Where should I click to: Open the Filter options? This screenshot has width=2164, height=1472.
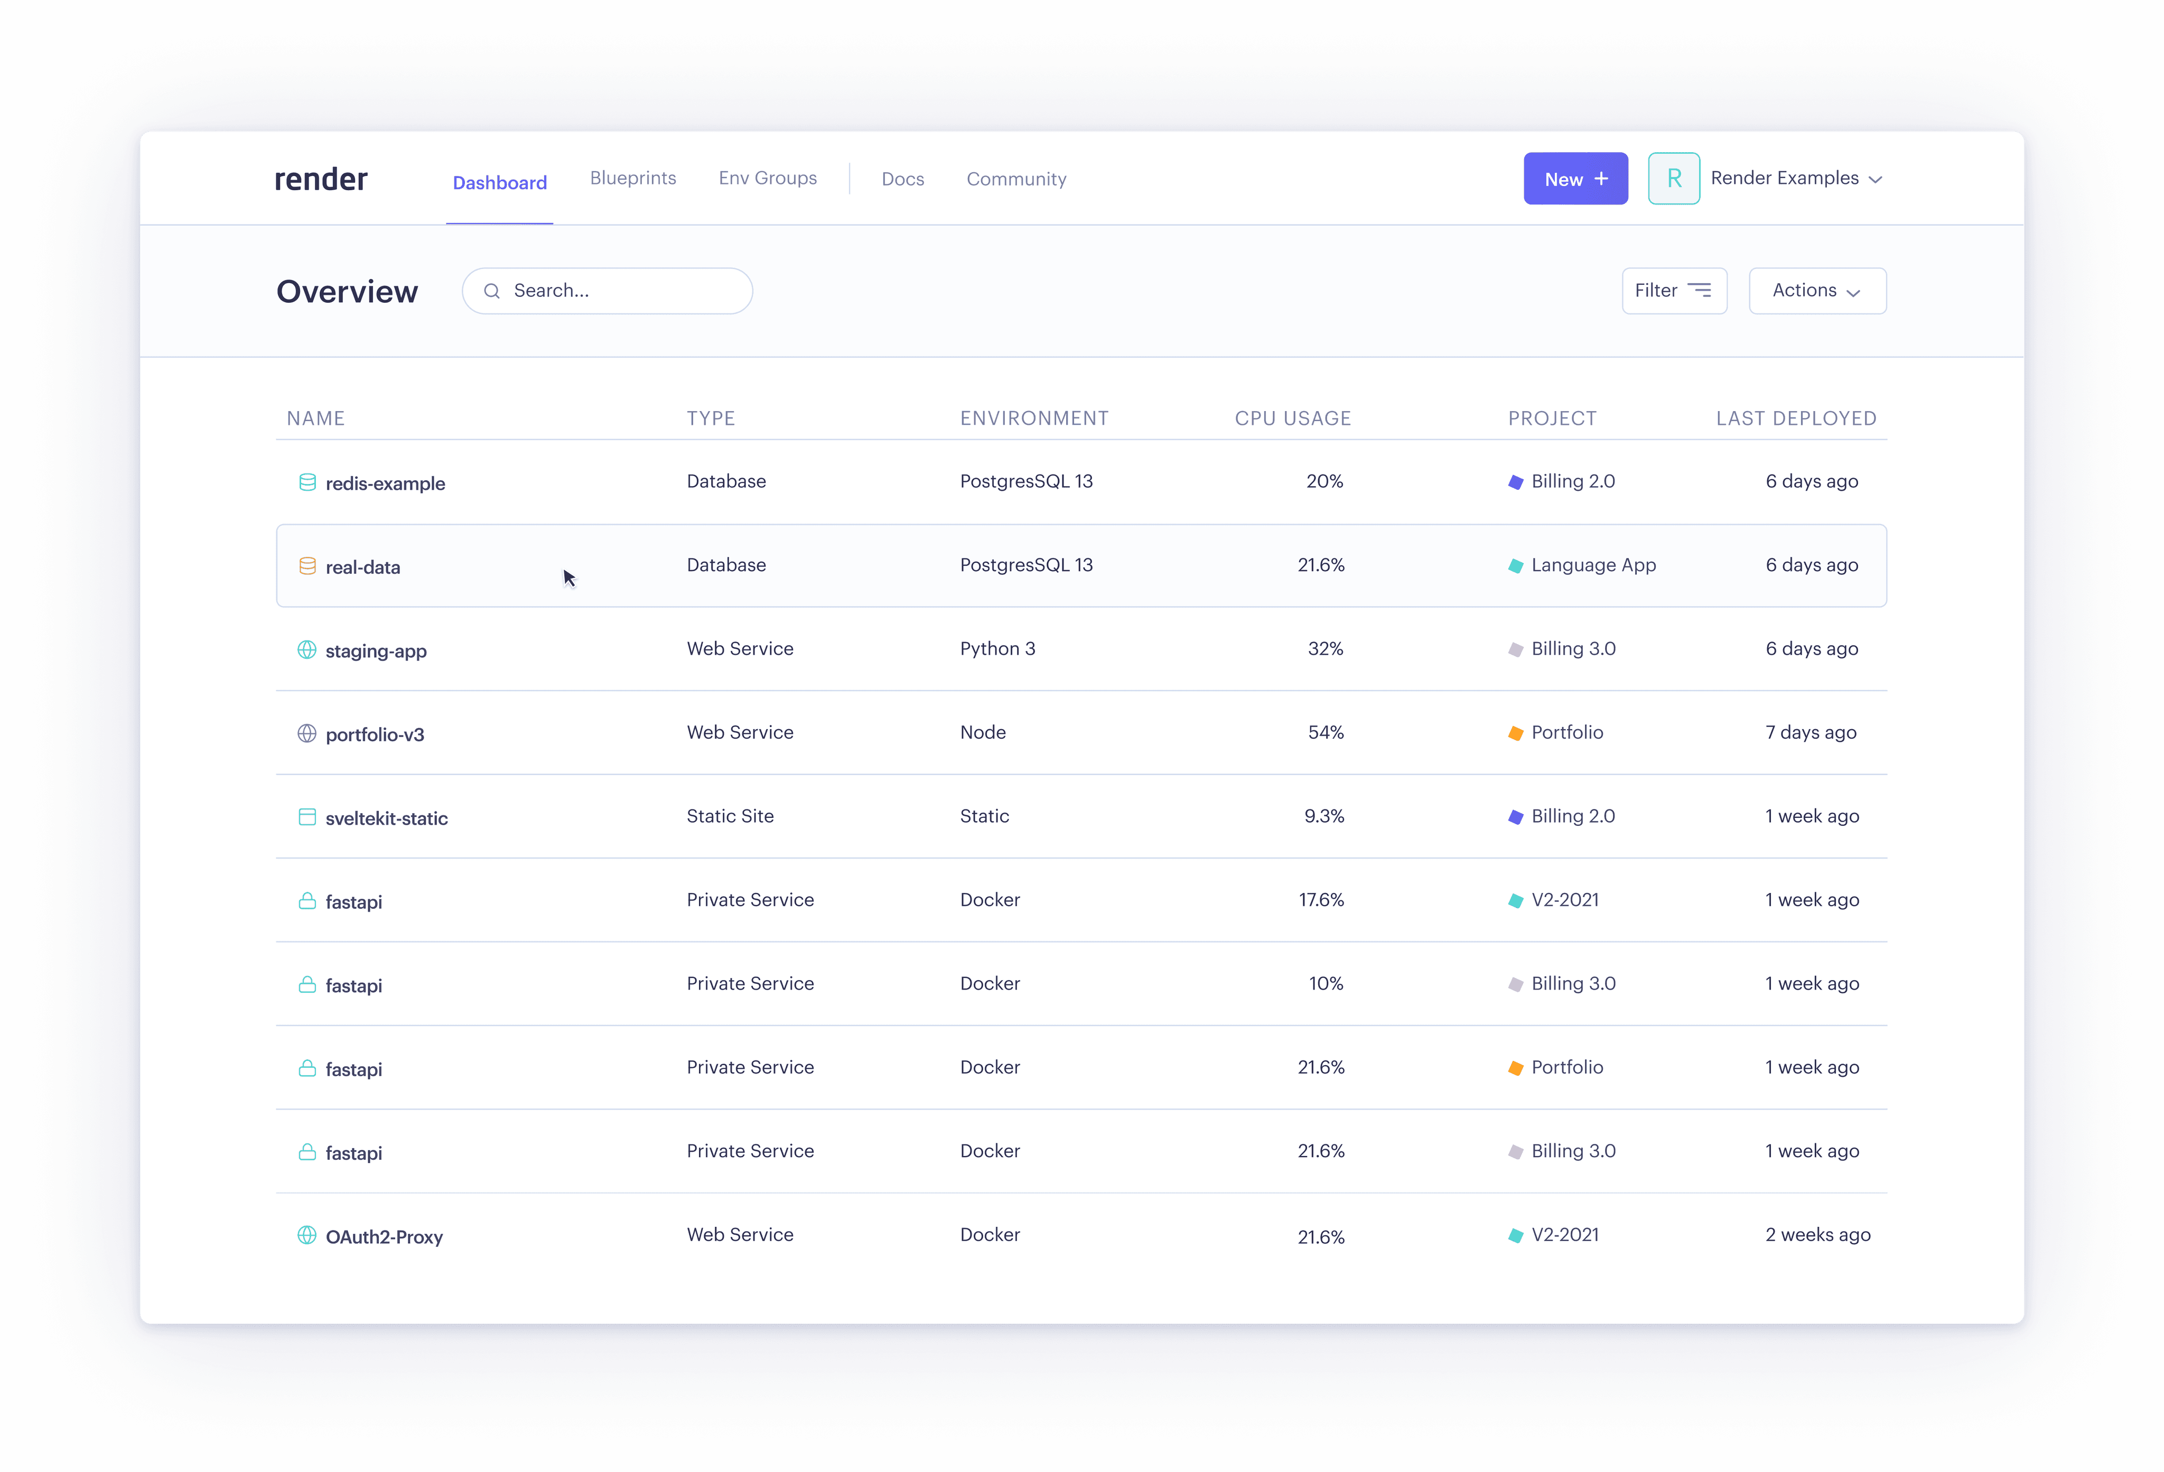pyautogui.click(x=1673, y=292)
